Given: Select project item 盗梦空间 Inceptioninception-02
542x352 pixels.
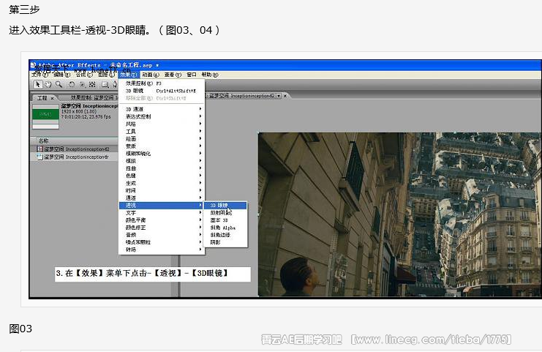Looking at the screenshot, I should tap(75, 149).
